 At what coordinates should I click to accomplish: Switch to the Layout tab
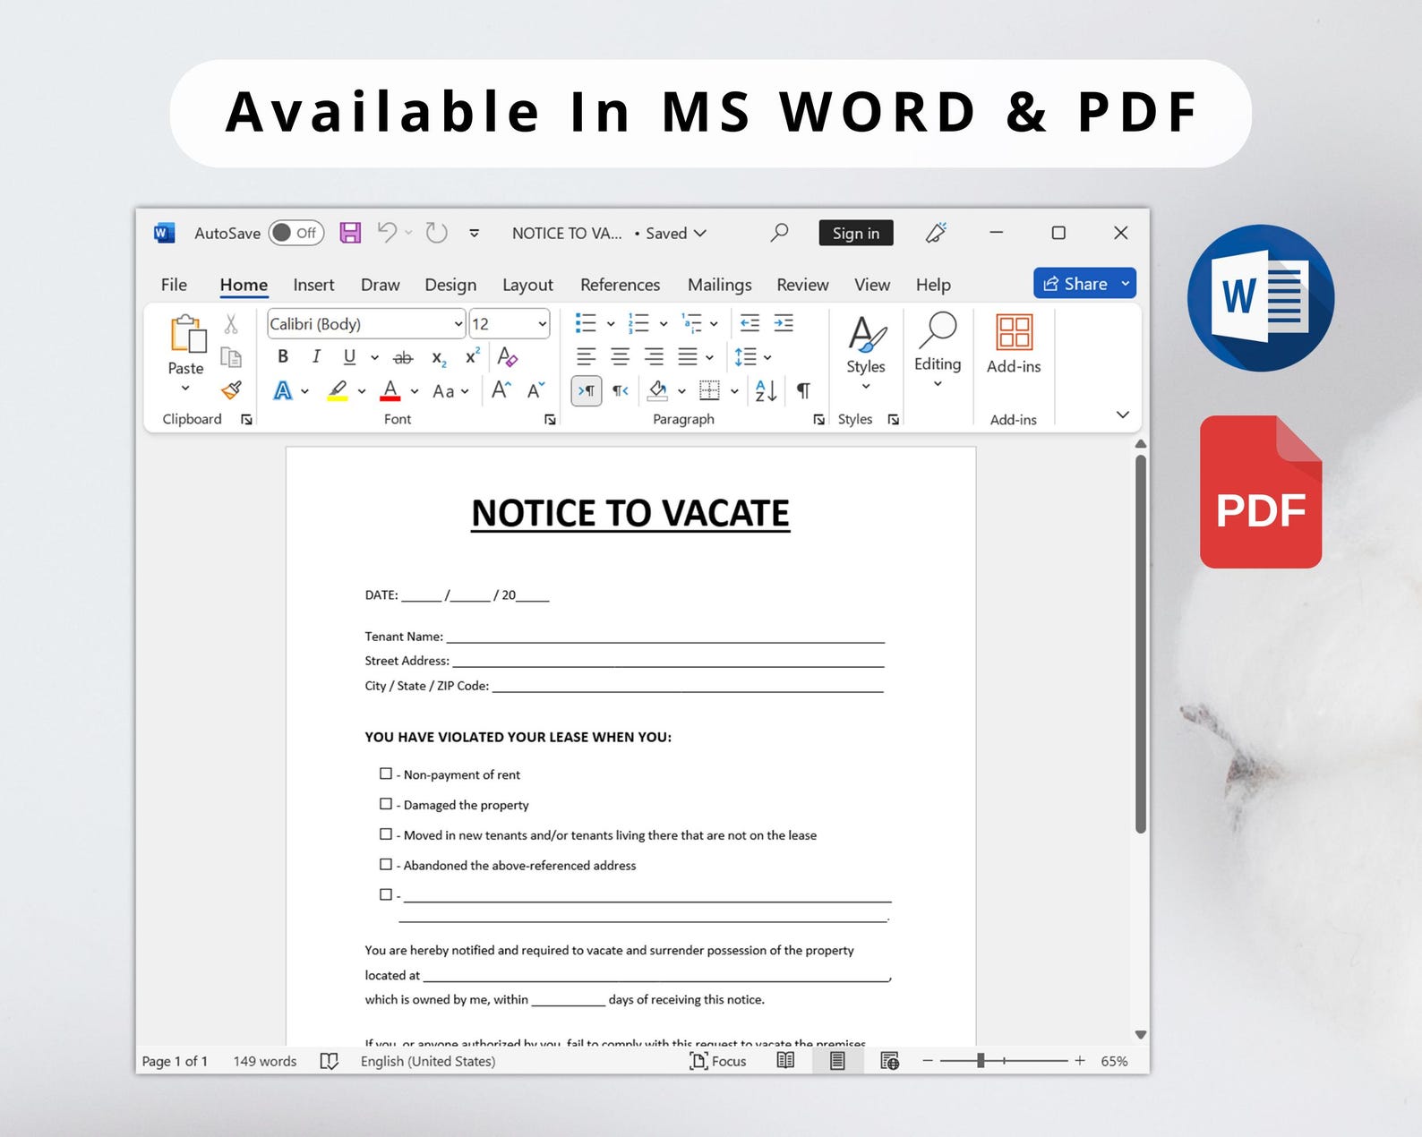click(527, 285)
